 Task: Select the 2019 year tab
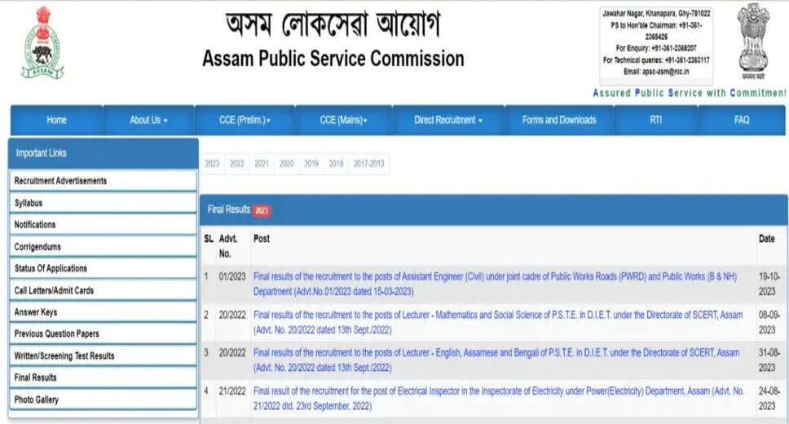(311, 164)
